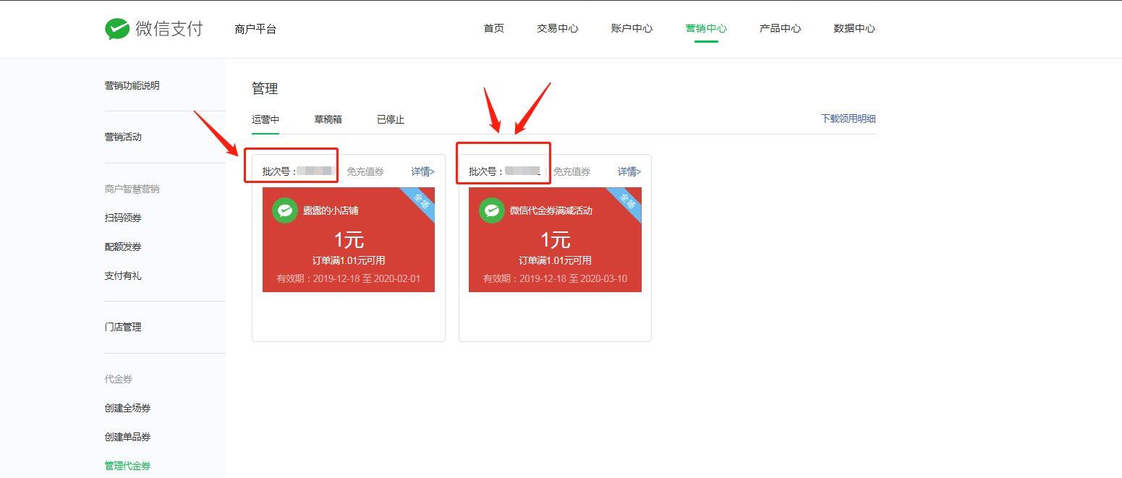This screenshot has width=1122, height=478.
Task: Open 详情 for 露露的小店铺 coupon
Action: pos(423,171)
